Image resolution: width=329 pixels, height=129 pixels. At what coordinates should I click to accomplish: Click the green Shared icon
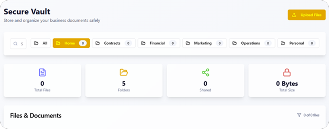pos(205,72)
